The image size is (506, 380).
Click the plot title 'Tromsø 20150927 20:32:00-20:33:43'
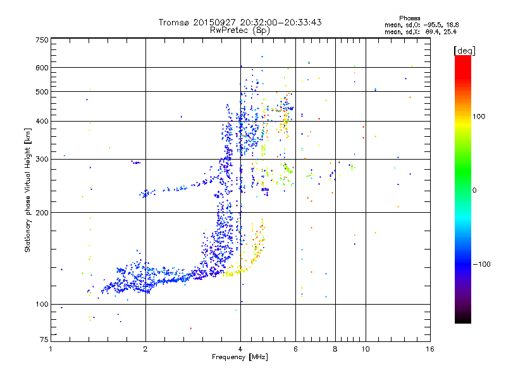240,22
